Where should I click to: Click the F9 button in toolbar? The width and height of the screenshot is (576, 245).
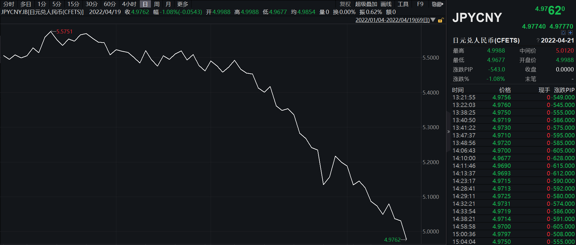pyautogui.click(x=420, y=4)
